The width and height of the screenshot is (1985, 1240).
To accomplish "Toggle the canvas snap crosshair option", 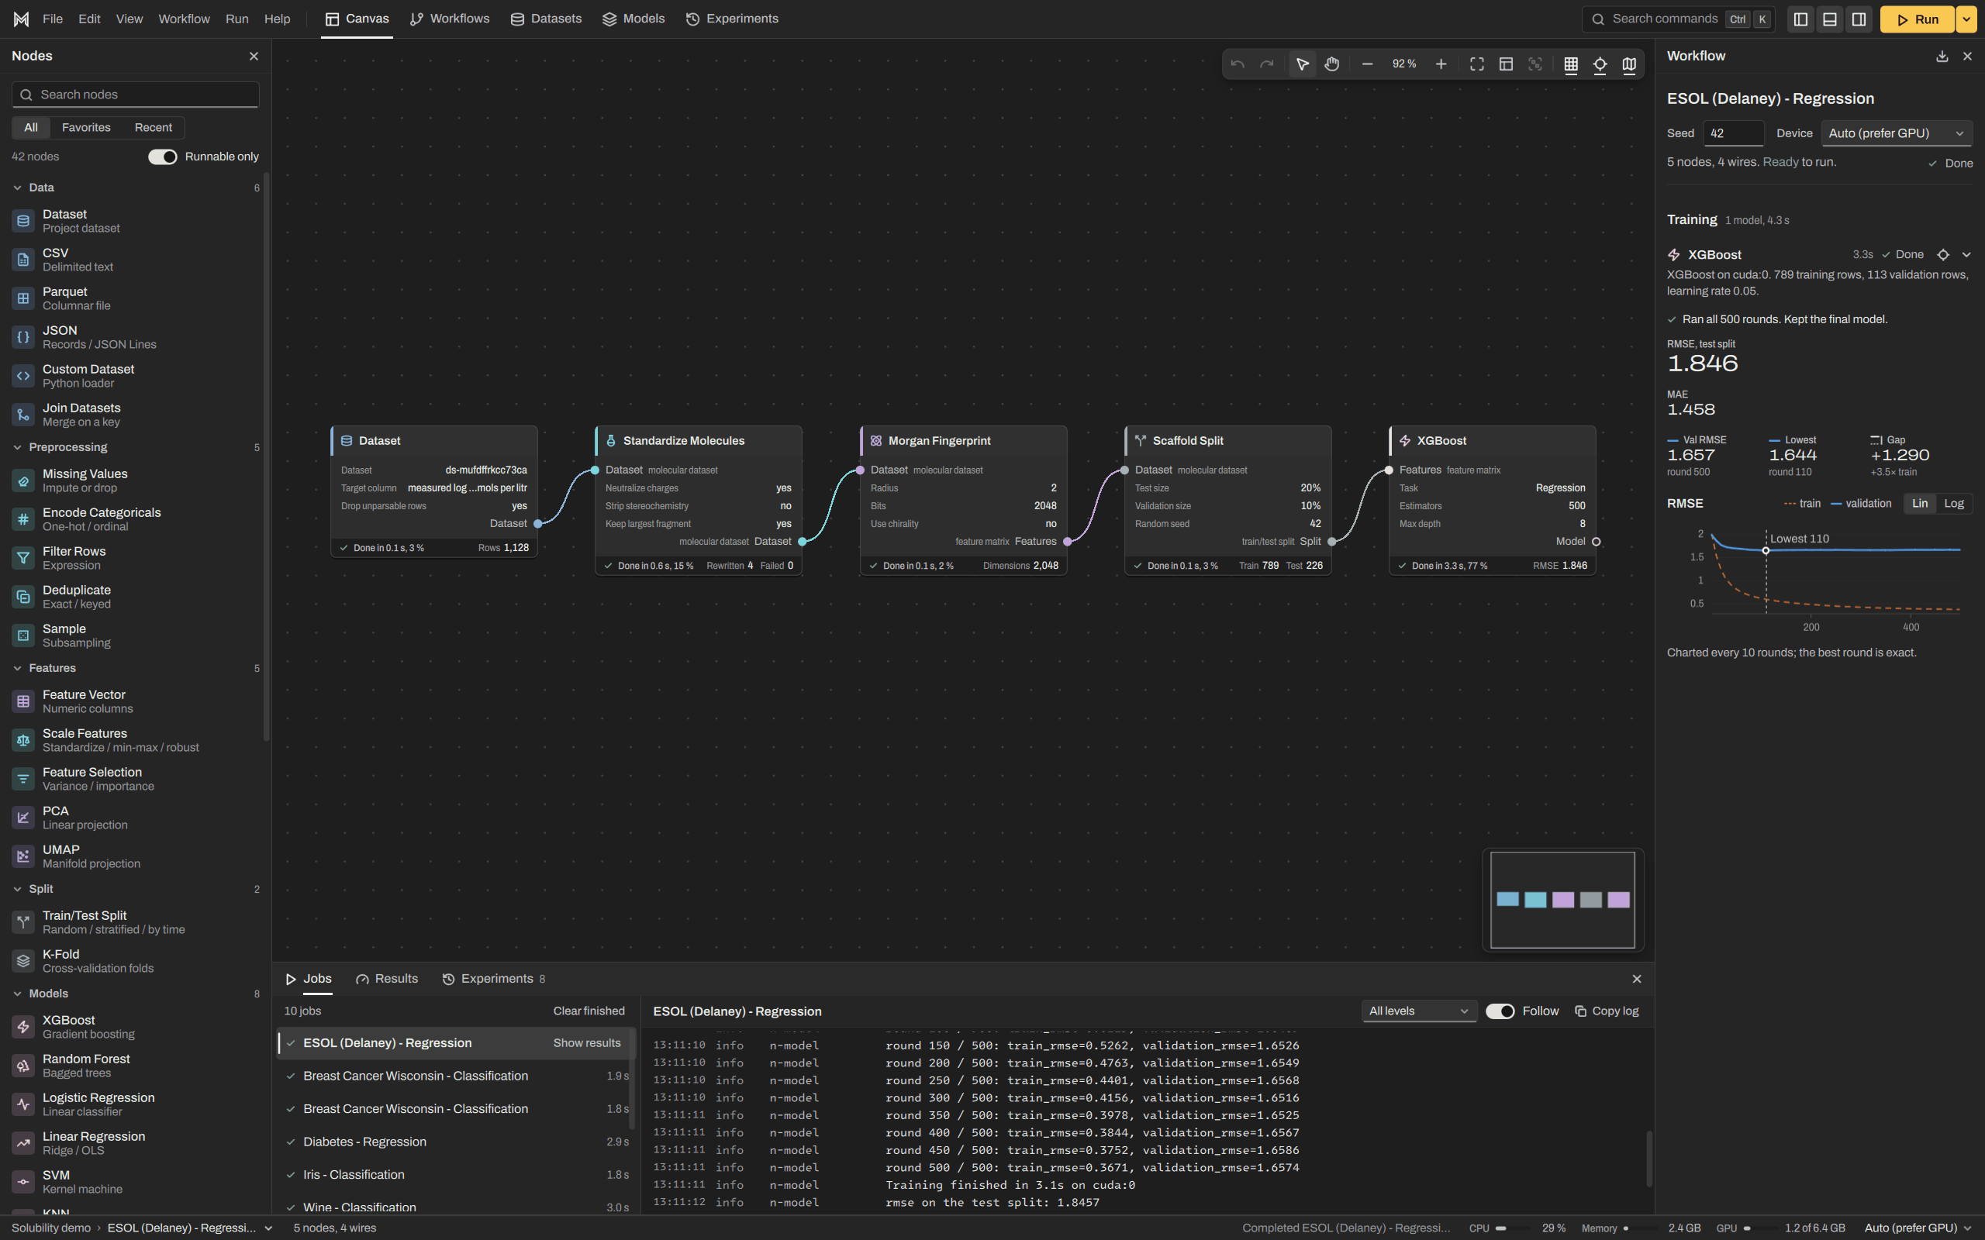I will 1600,64.
